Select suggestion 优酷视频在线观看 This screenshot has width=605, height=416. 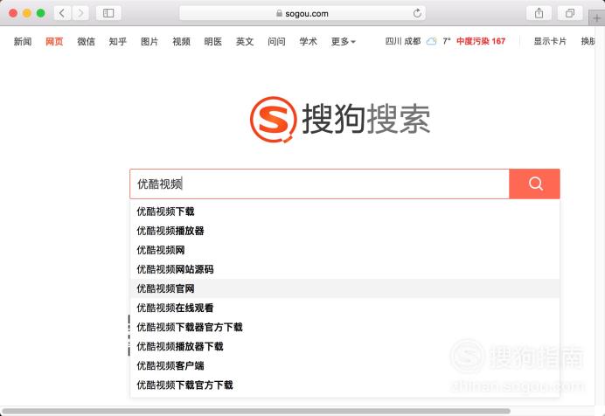tap(344, 308)
